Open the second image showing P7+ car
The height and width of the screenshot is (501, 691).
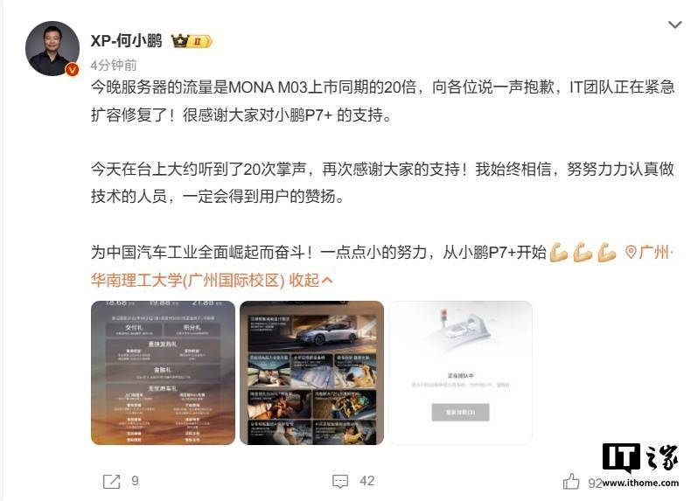click(x=311, y=372)
